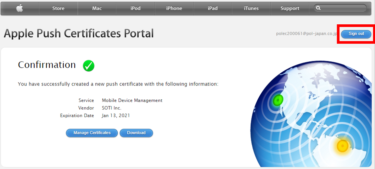Select iPhone in the top navigation
The width and height of the screenshot is (375, 169).
click(x=174, y=8)
